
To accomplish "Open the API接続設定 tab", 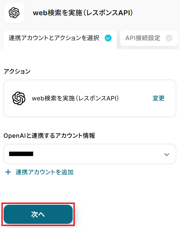I will tap(143, 38).
